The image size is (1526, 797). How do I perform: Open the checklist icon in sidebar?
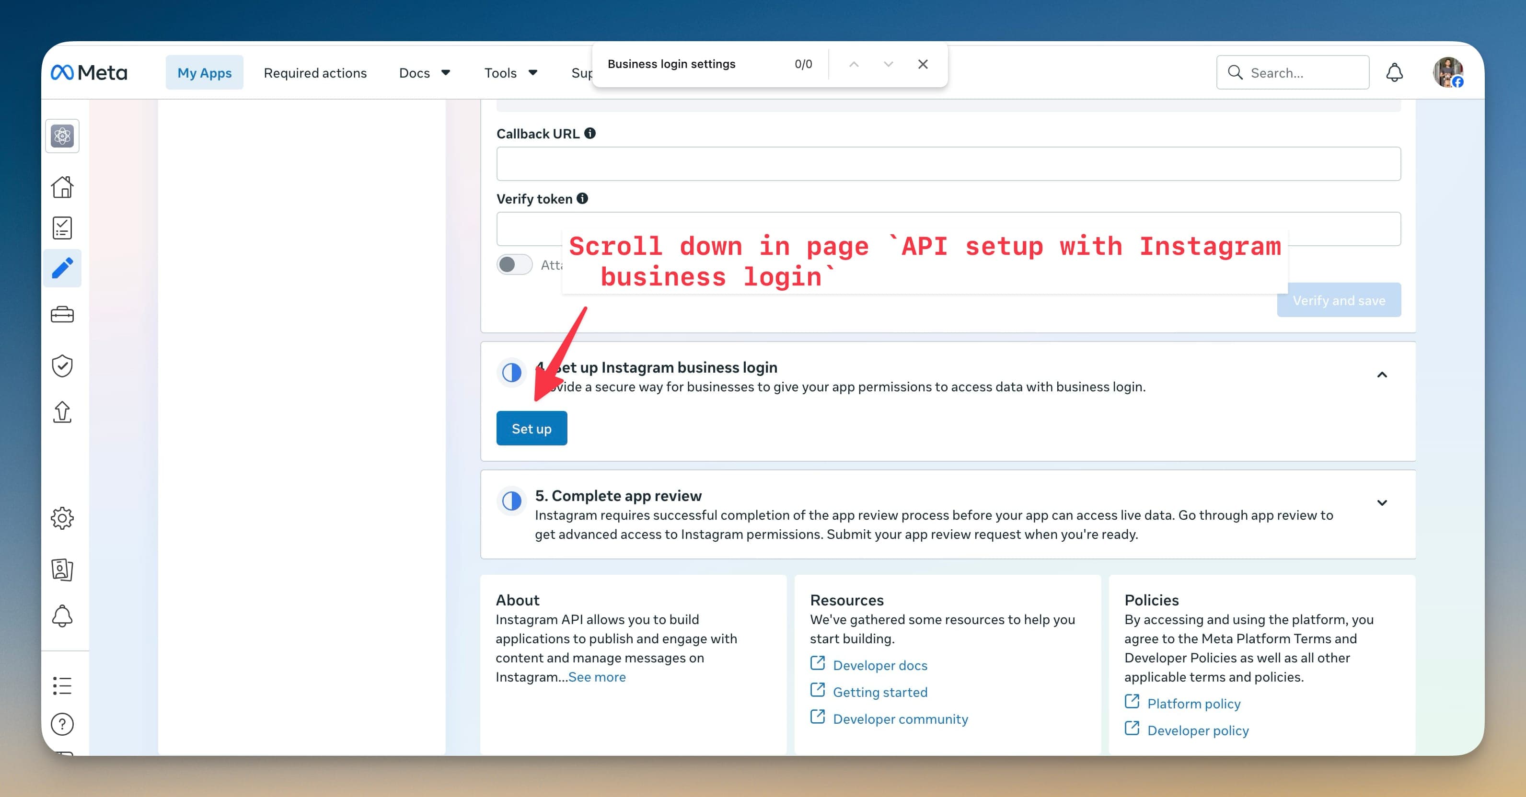(62, 228)
